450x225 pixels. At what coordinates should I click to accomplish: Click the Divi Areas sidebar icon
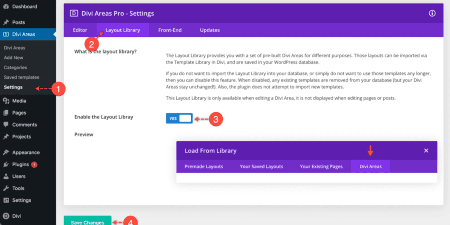point(6,34)
